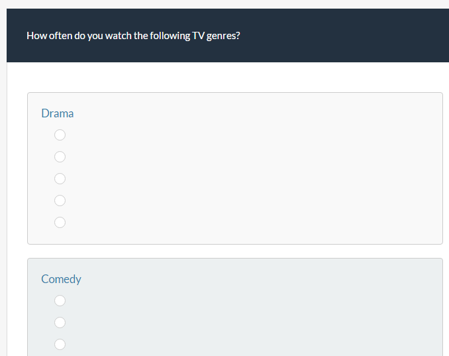The image size is (449, 356).
Task: Click the Comedy card's empty right-hand area
Action: 298,318
